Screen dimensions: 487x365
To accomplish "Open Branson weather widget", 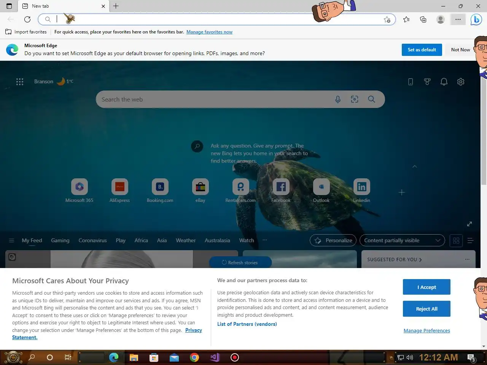I will (x=54, y=81).
